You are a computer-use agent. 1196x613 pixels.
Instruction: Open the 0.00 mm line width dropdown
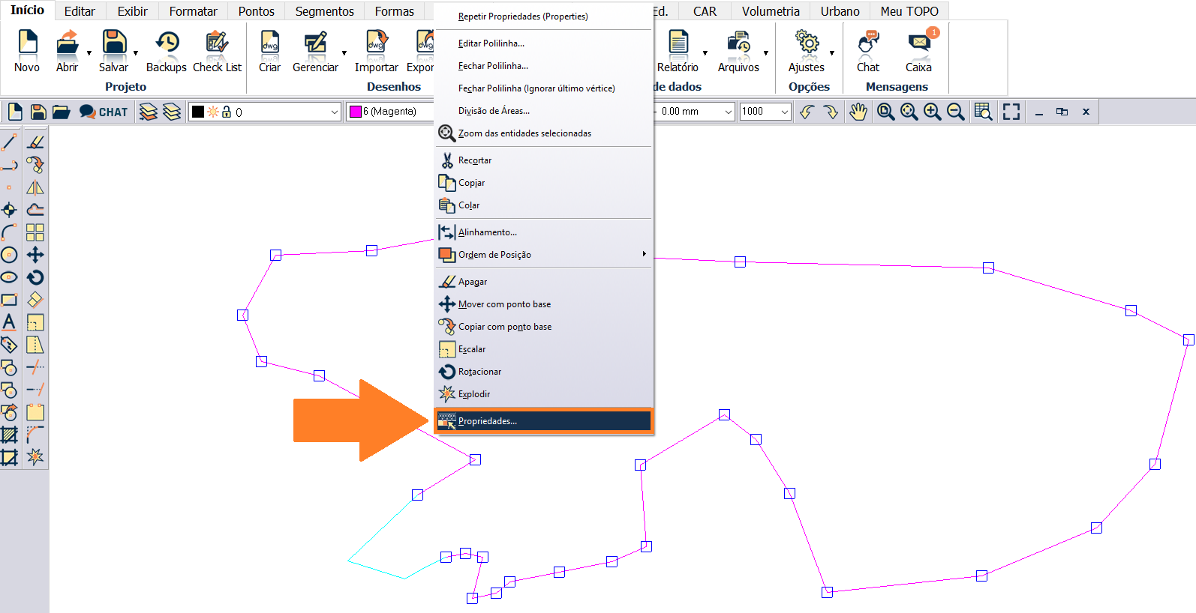(x=727, y=112)
